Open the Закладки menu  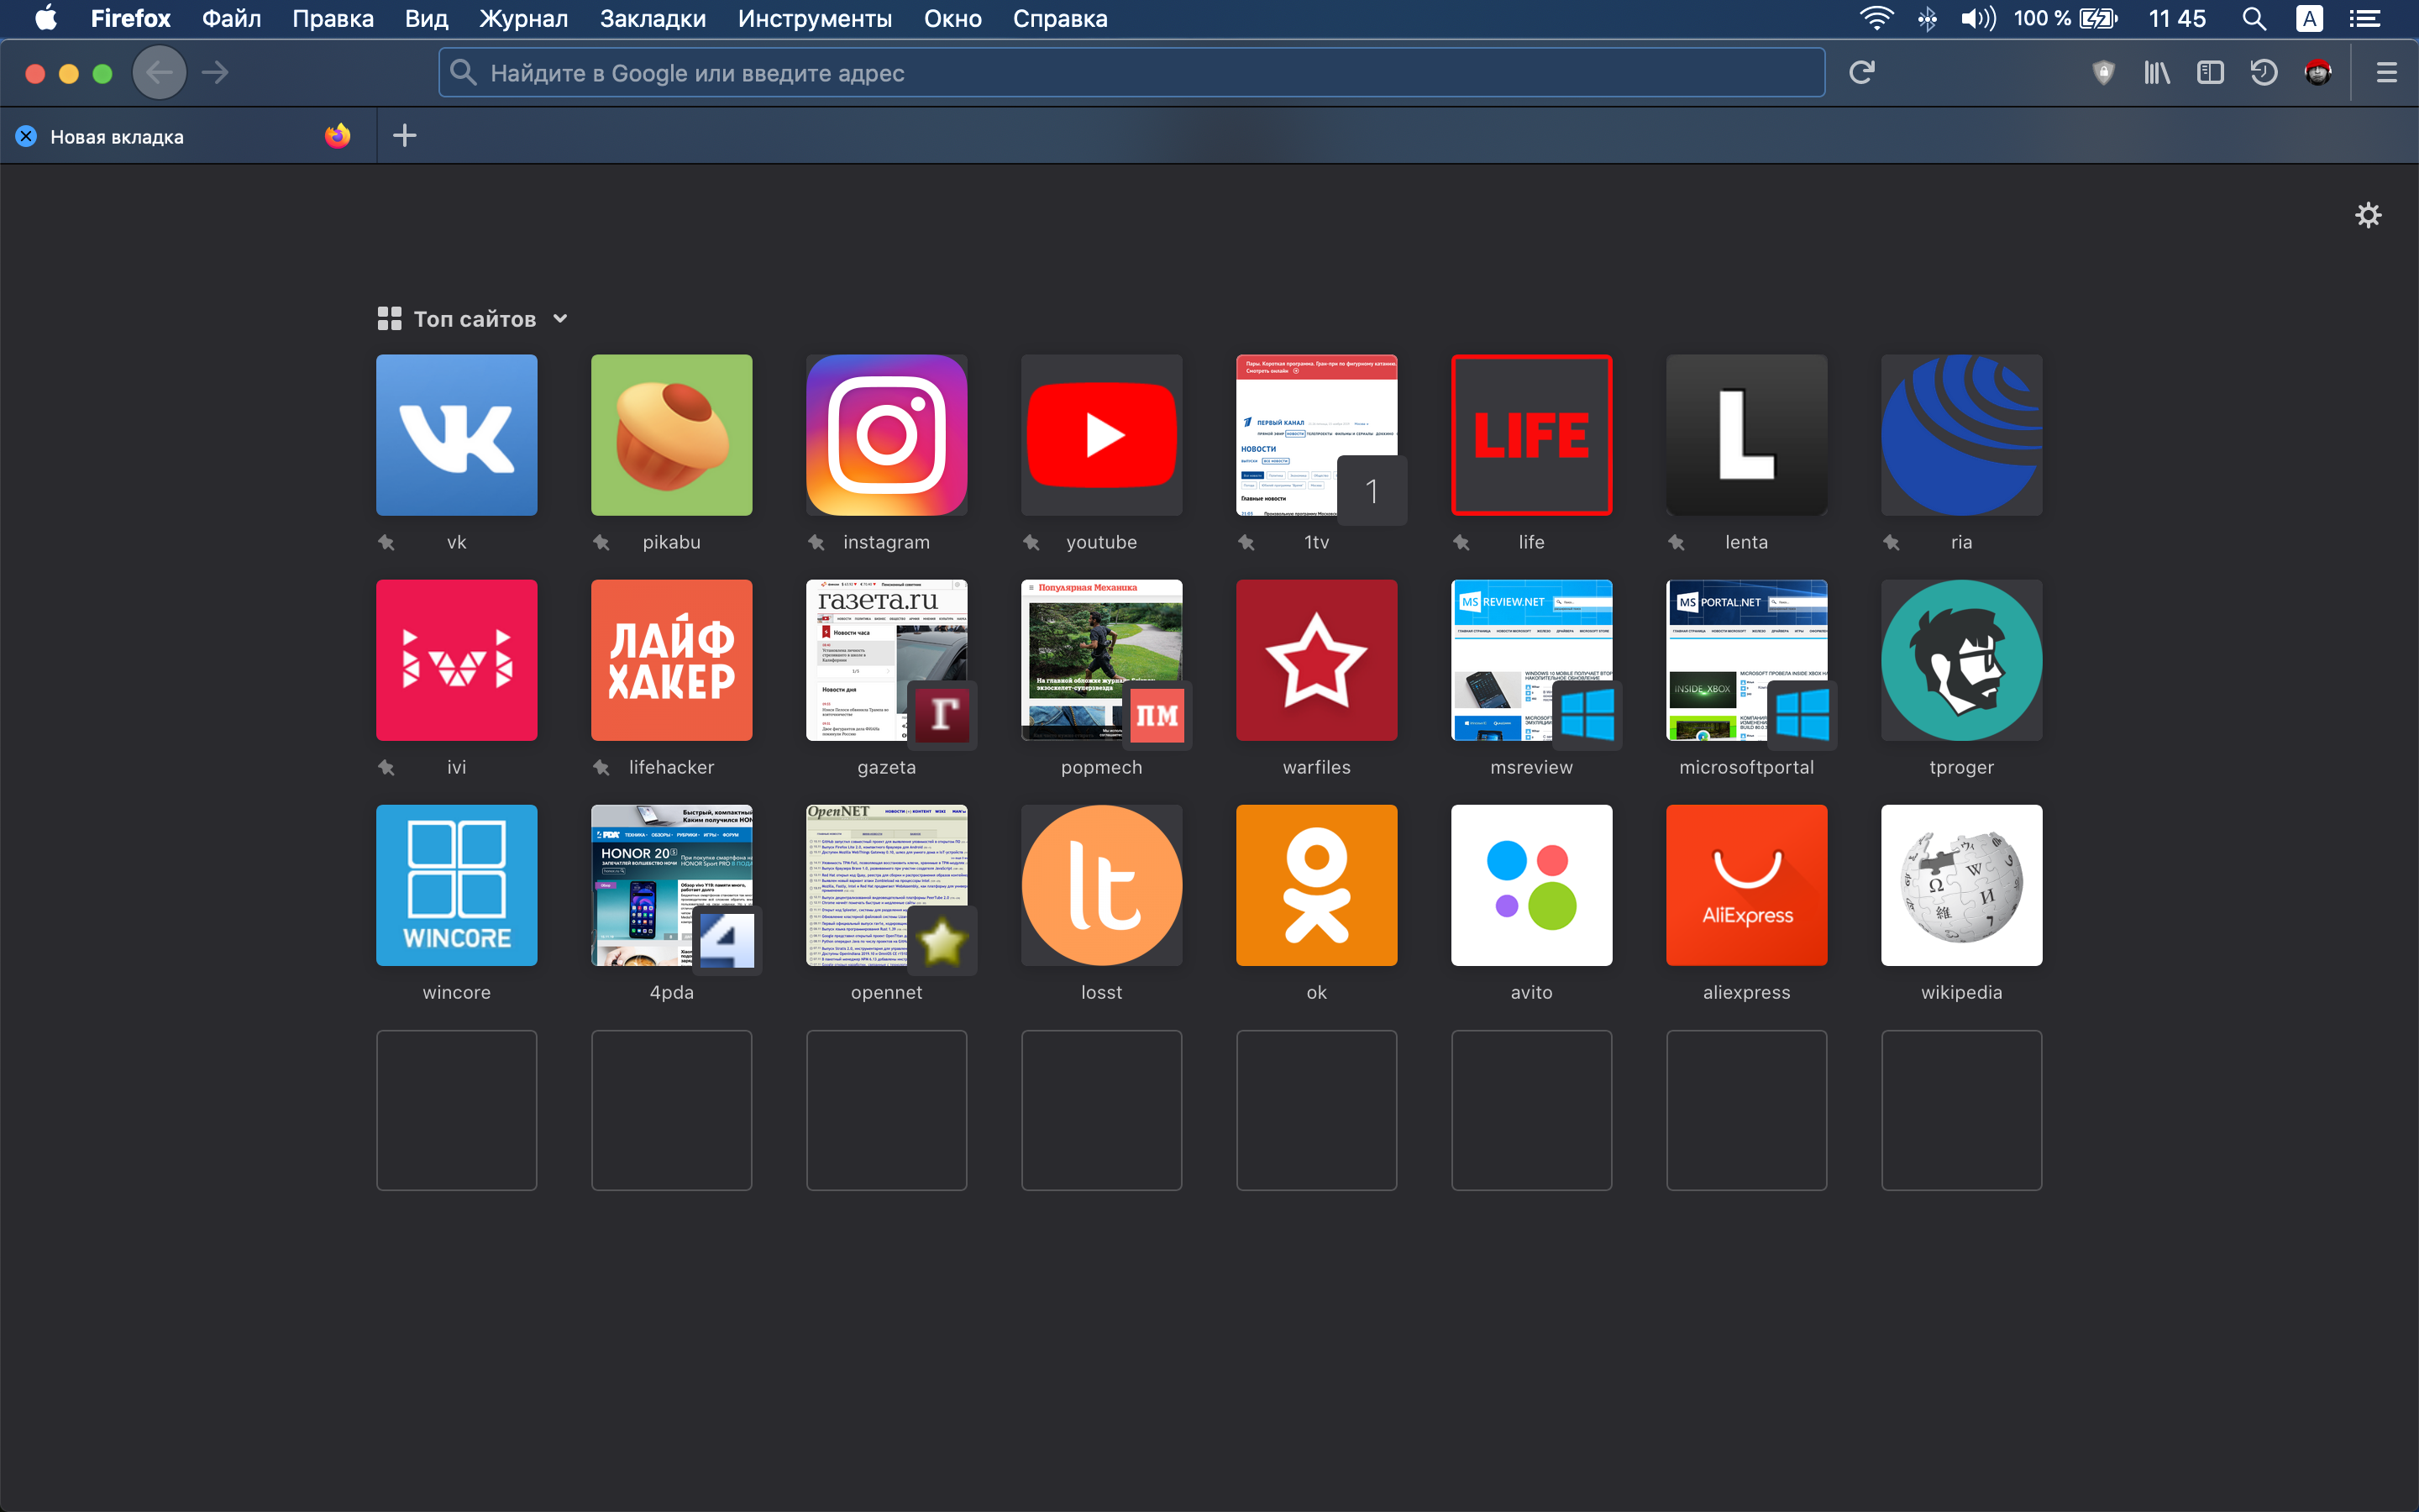tap(652, 19)
